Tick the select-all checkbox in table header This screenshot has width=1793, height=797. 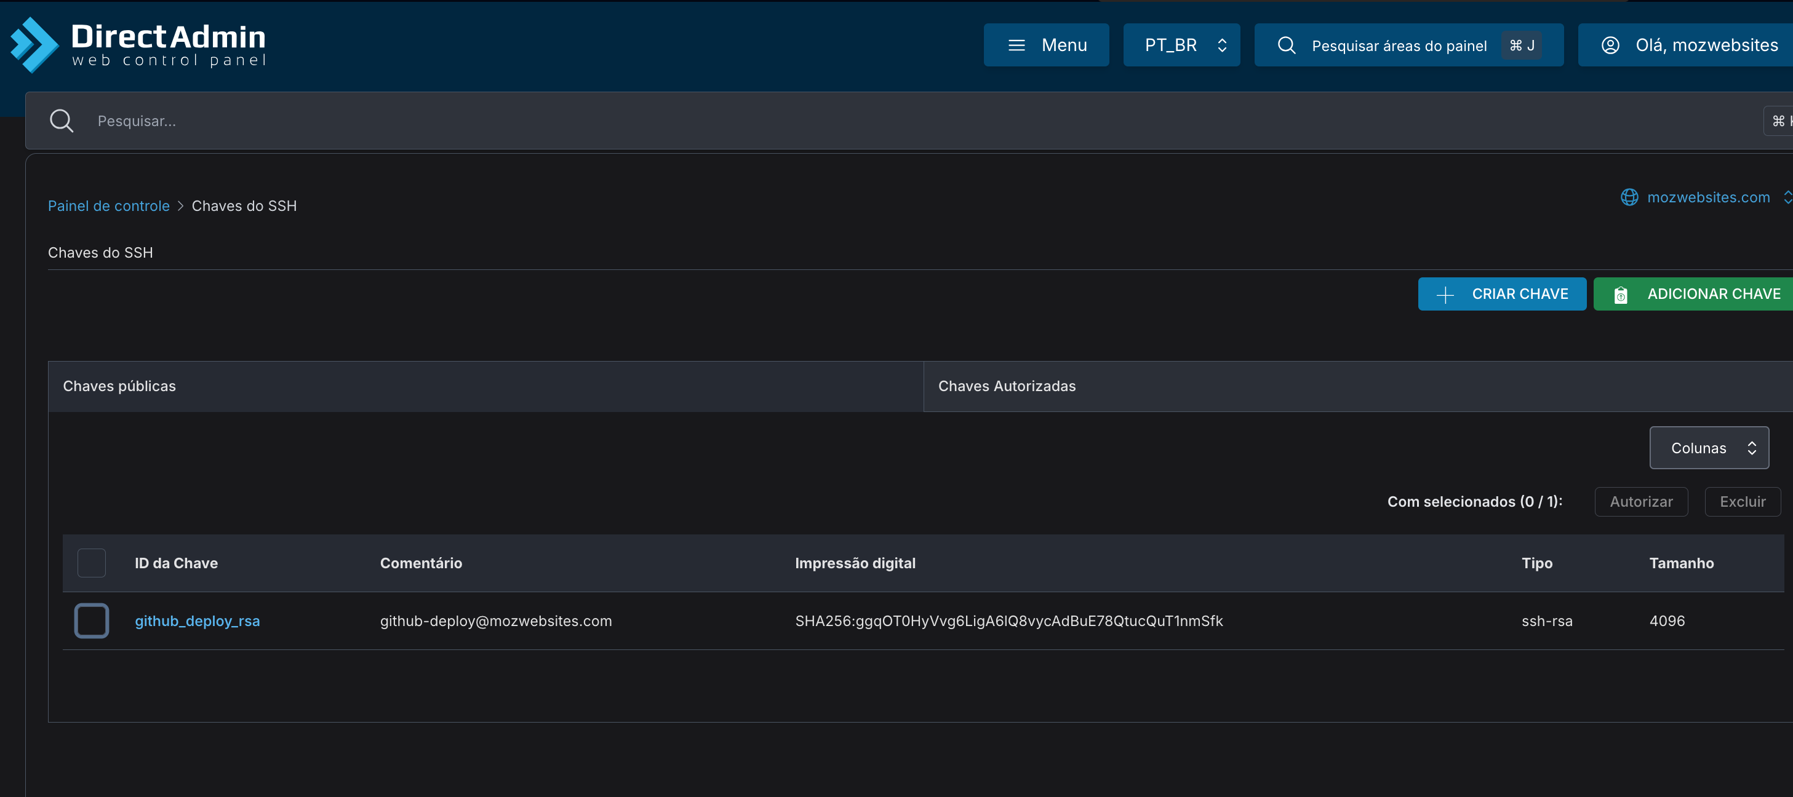91,563
